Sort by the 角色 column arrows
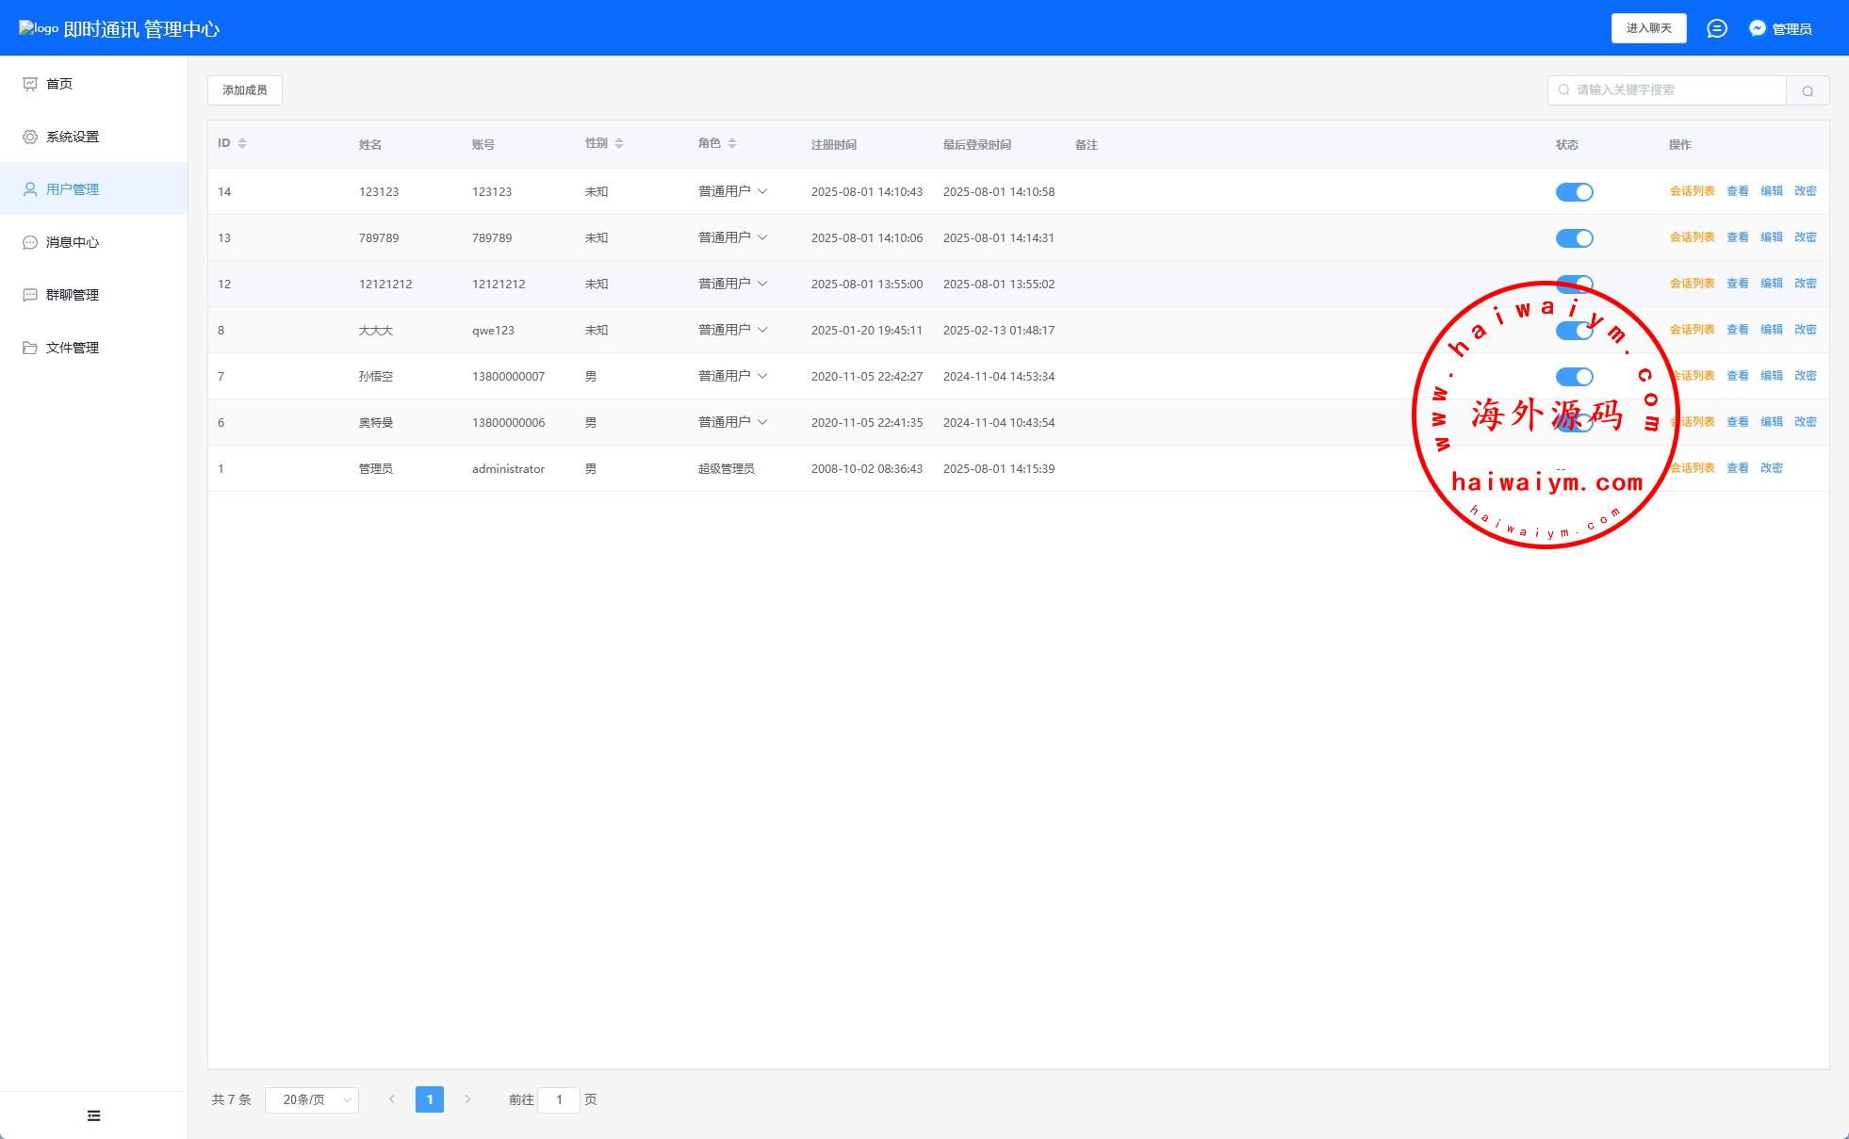Screen dimensions: 1849x1139 coord(732,143)
